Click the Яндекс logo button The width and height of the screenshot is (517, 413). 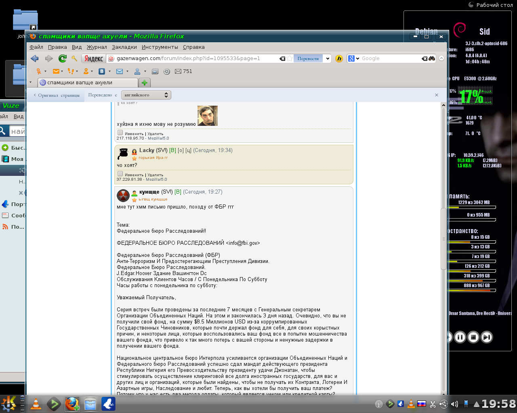click(94, 58)
